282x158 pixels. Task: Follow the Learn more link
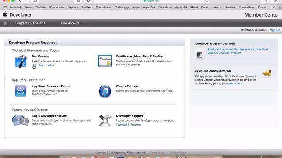(x=234, y=83)
